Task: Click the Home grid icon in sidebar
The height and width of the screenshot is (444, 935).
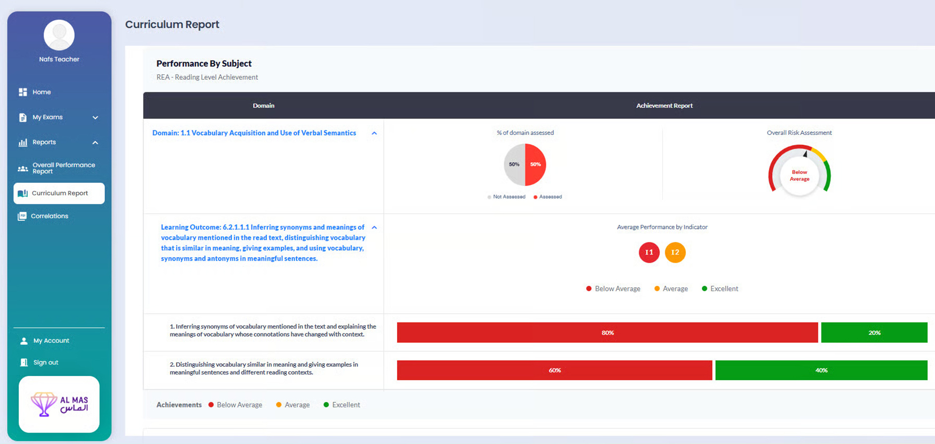Action: 23,92
